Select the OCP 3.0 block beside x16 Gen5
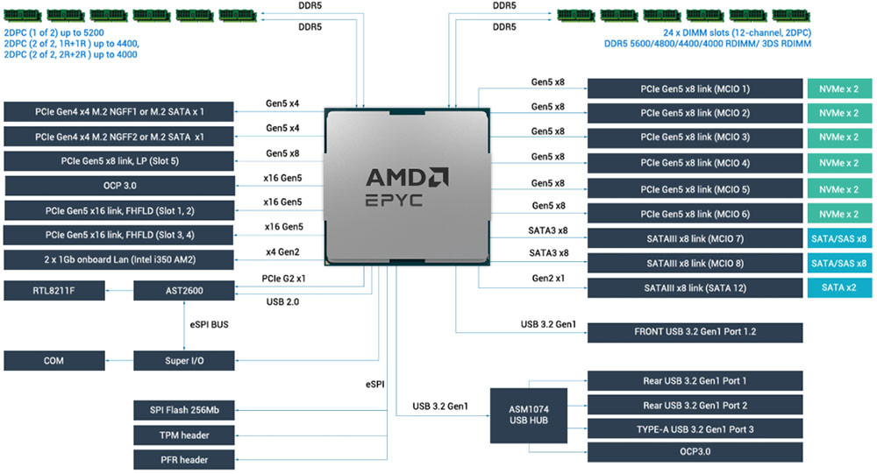The width and height of the screenshot is (877, 474). click(x=119, y=186)
